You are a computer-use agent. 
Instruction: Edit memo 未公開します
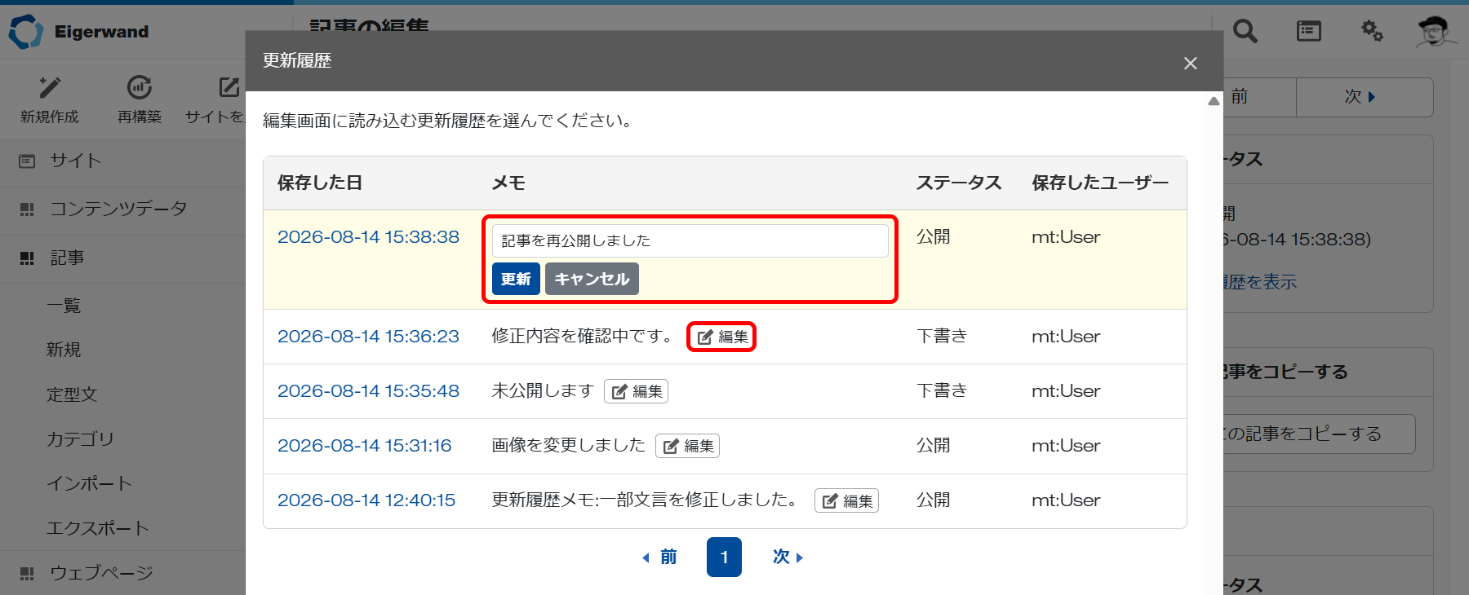pyautogui.click(x=636, y=391)
